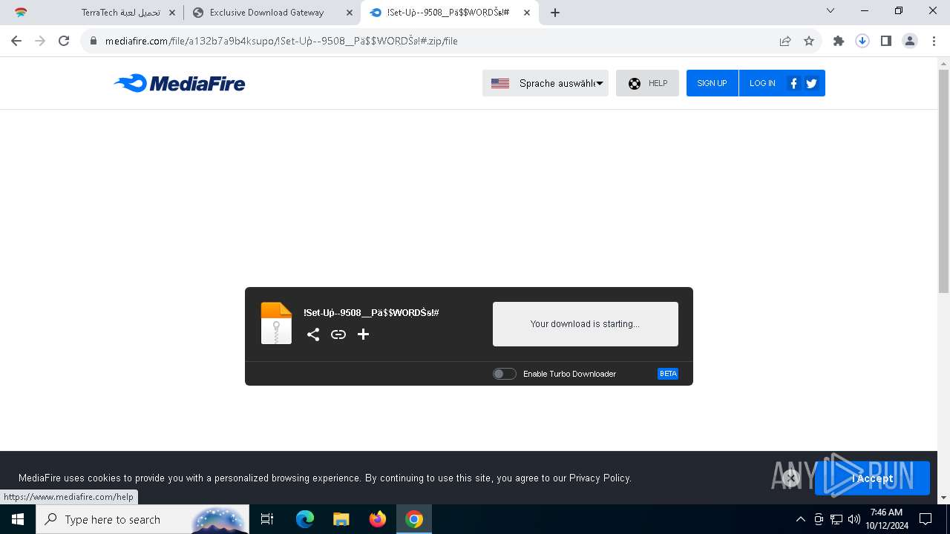950x534 pixels.
Task: Open File Explorer from taskbar
Action: [x=341, y=519]
